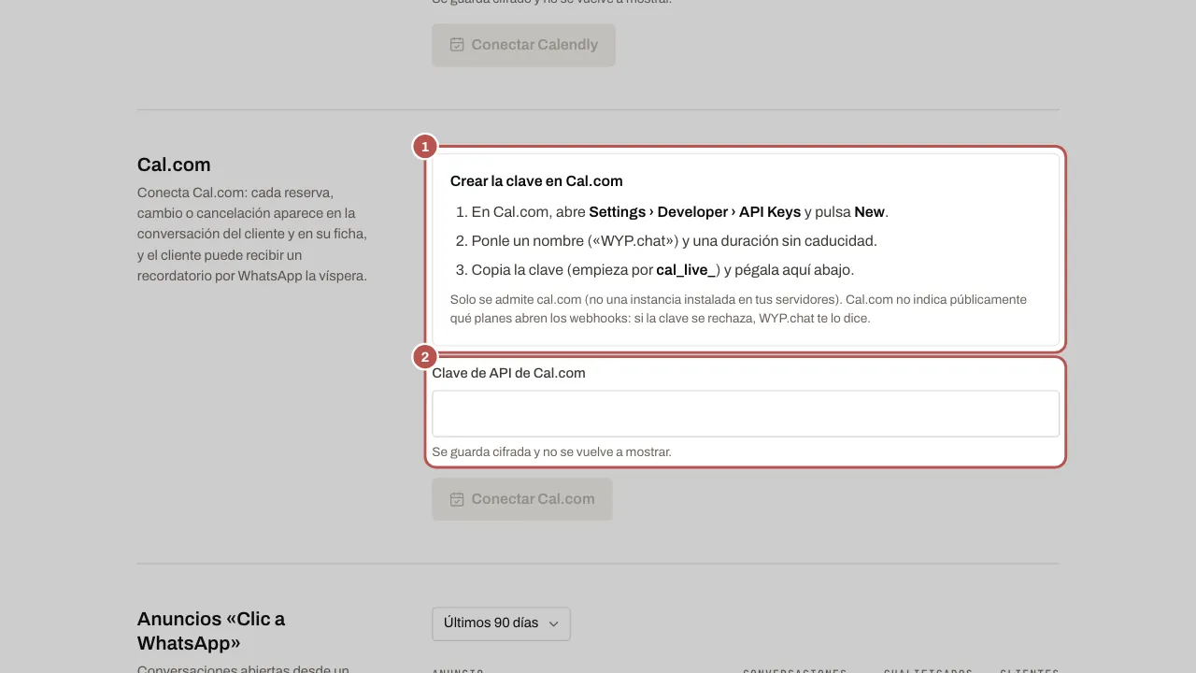Focus the Clave de API de Cal.com field
1196x673 pixels.
(746, 413)
